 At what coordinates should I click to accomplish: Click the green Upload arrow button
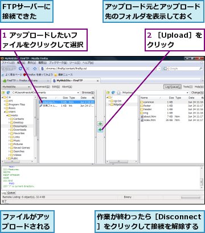click(100, 130)
